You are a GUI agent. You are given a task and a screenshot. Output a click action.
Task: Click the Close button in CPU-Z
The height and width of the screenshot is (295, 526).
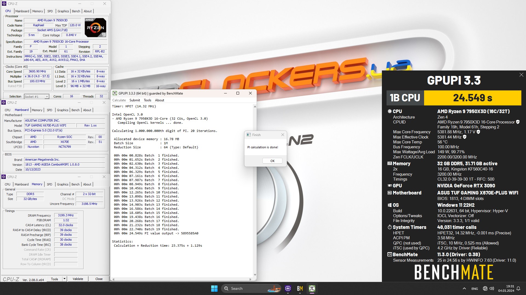tap(99, 279)
